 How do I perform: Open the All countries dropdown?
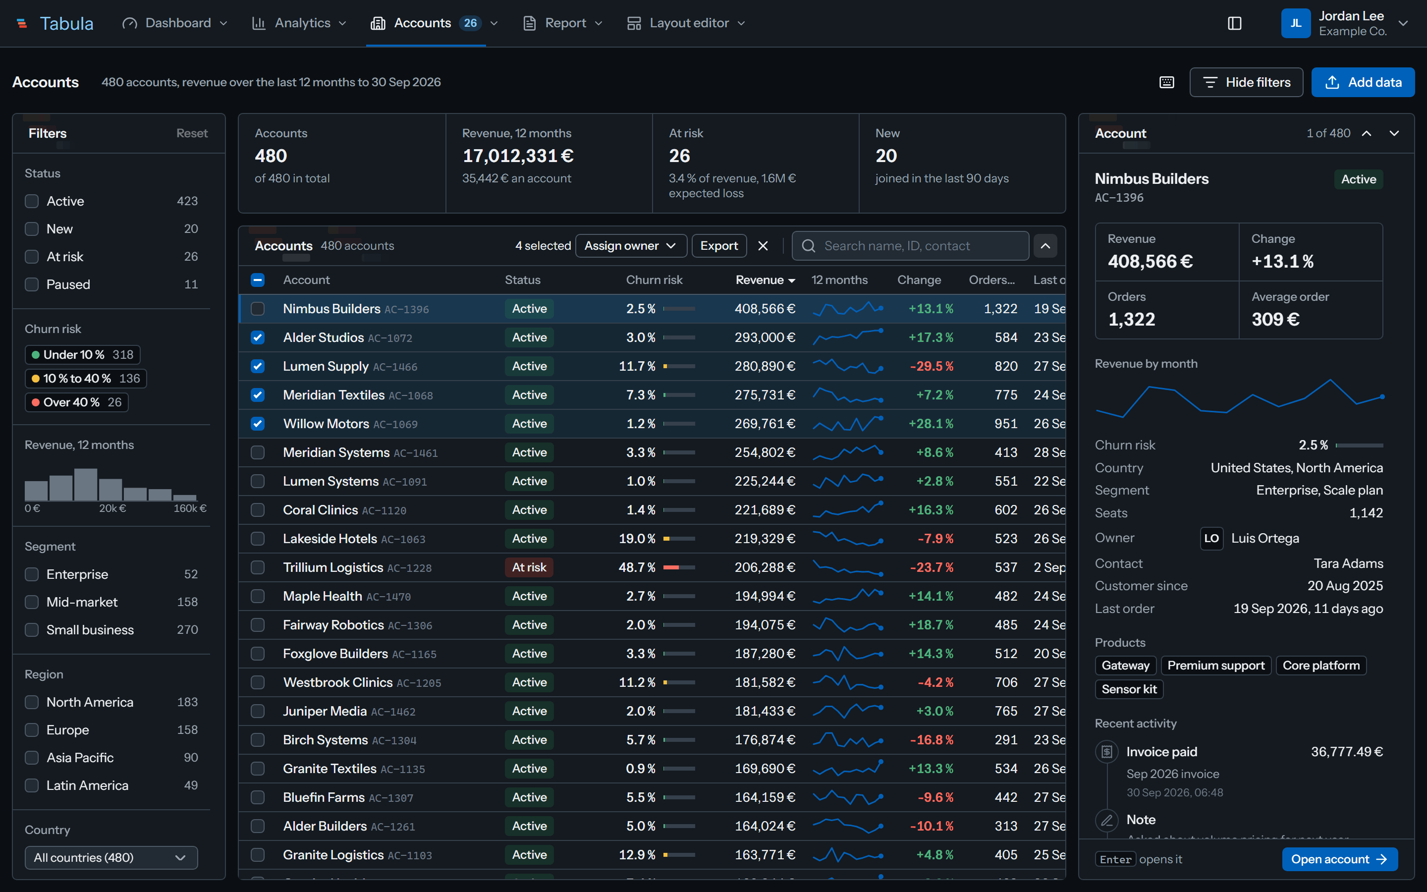click(x=111, y=857)
